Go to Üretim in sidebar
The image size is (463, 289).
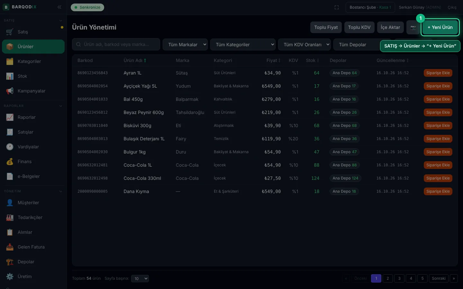(33, 276)
